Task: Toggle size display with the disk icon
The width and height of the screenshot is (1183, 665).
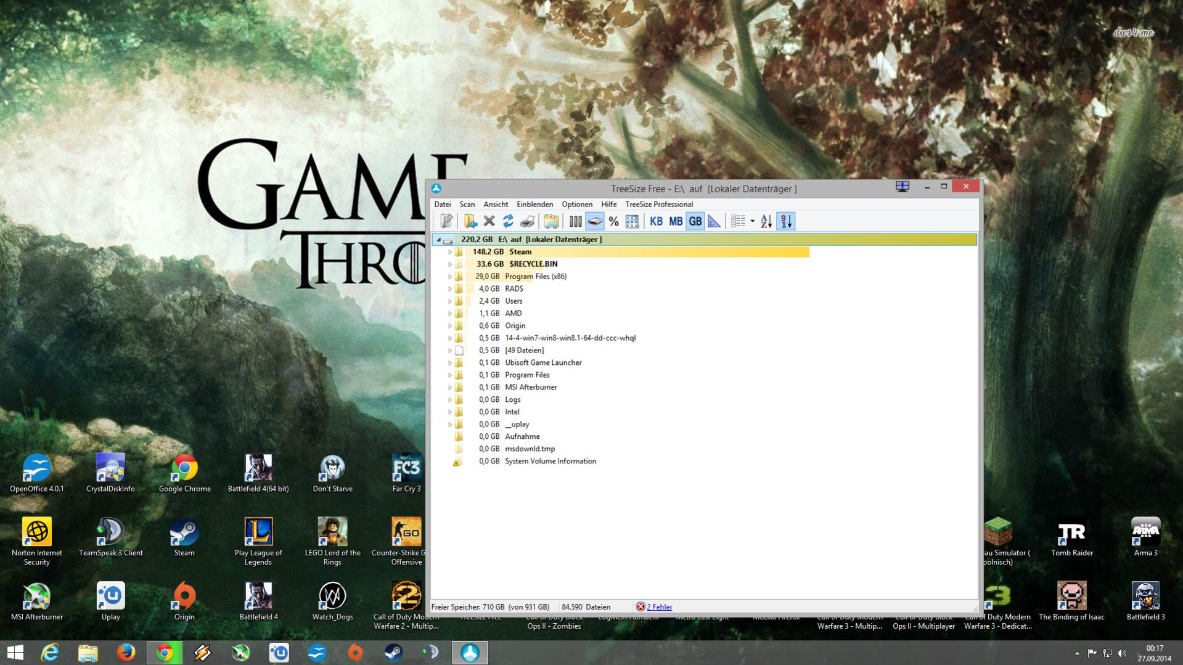Action: 594,221
